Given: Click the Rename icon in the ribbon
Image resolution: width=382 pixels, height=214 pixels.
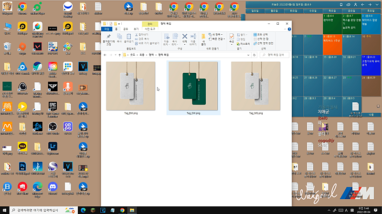Looking at the screenshot, I should click(x=193, y=38).
